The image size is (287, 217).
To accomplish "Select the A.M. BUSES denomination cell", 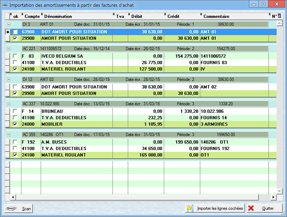I will (x=77, y=142).
